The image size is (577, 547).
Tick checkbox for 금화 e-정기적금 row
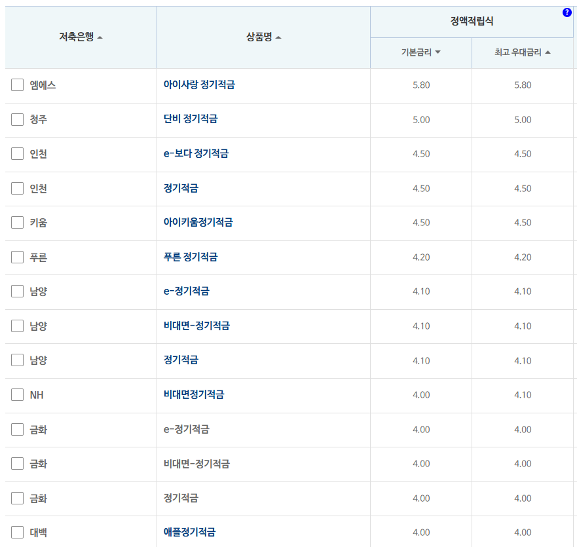click(17, 429)
